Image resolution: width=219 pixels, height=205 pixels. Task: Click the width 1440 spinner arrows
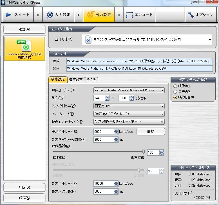coord(107,98)
